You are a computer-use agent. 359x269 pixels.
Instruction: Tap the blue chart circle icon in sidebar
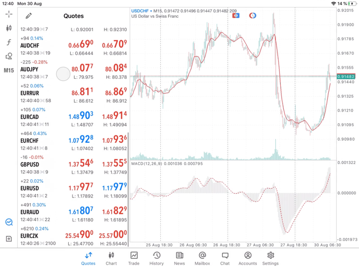point(9,222)
